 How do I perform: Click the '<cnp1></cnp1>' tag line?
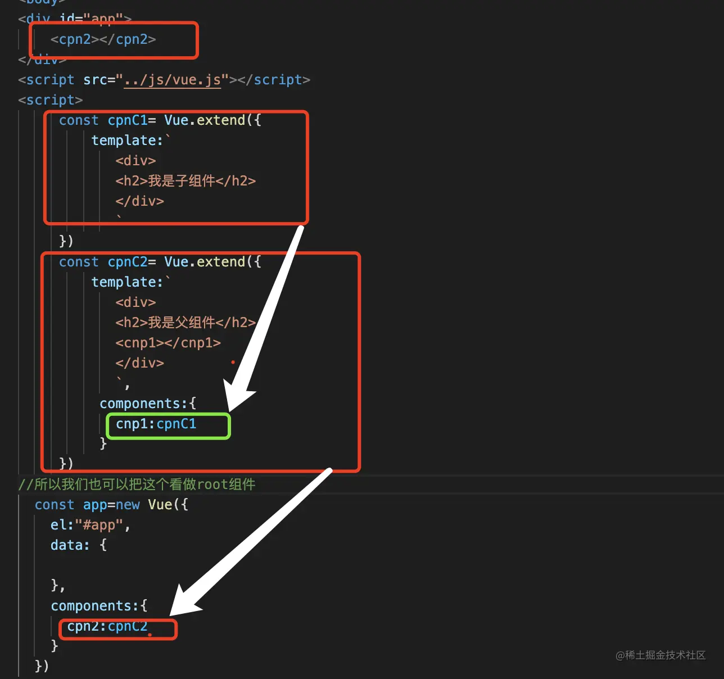[168, 343]
